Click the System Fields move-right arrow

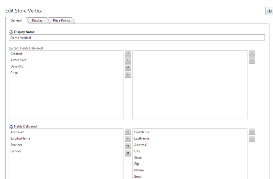128,53
